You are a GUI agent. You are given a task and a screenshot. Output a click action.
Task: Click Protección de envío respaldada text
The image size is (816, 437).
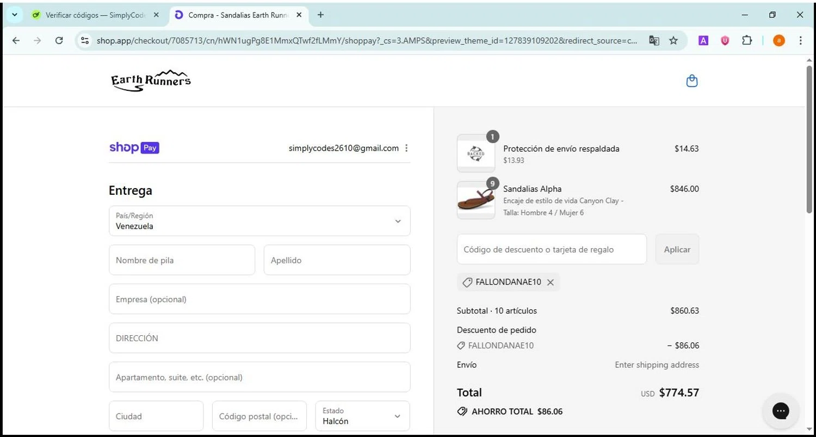[x=561, y=149]
